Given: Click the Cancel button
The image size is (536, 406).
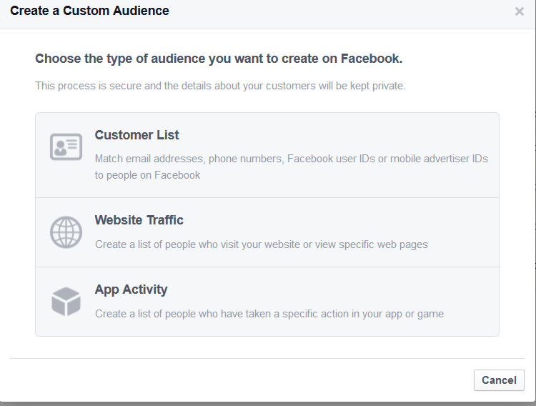Looking at the screenshot, I should point(499,380).
